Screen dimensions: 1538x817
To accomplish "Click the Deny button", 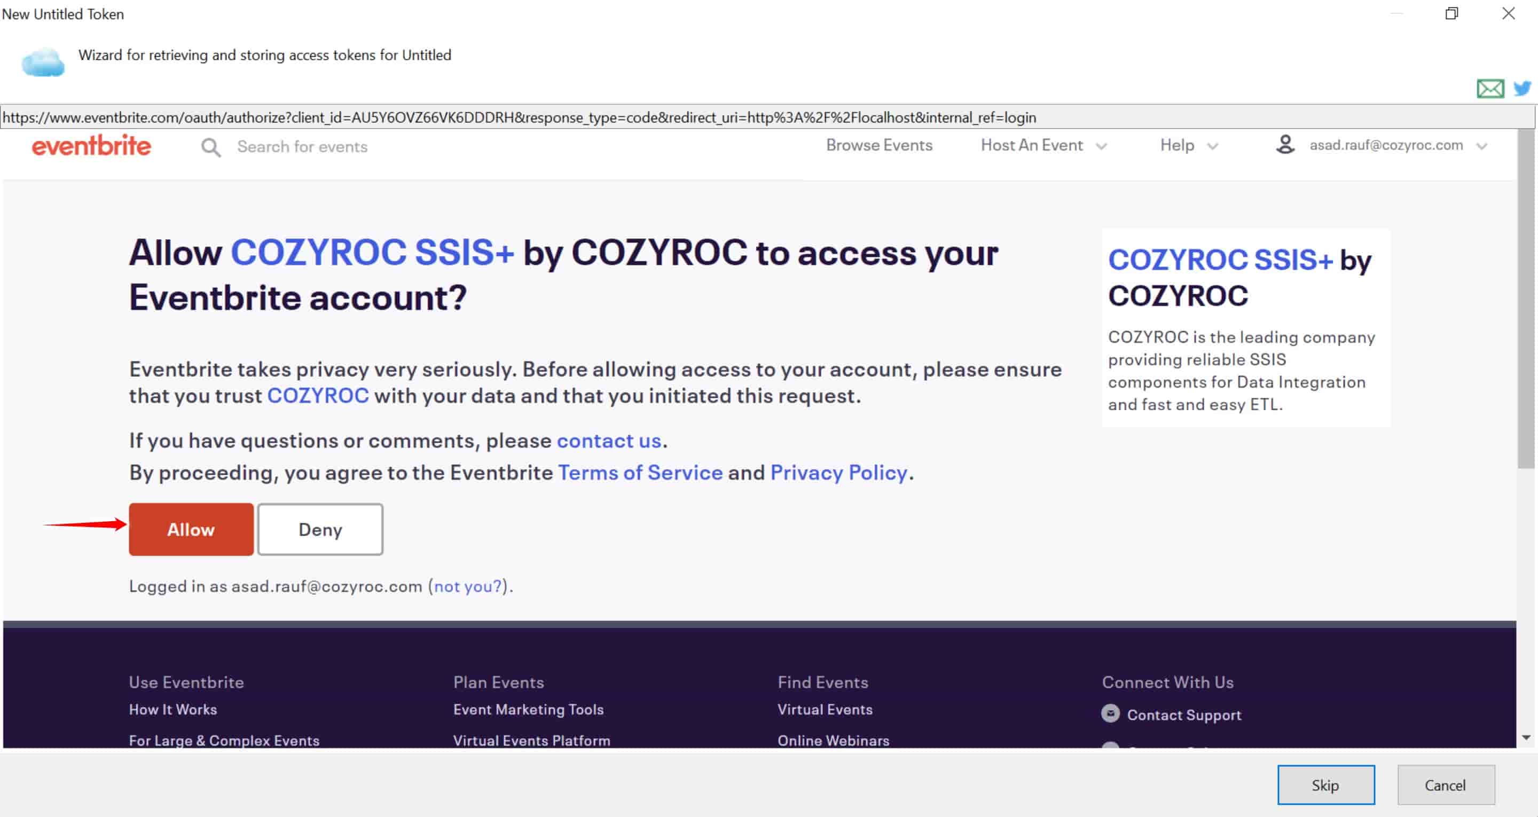I will coord(320,529).
